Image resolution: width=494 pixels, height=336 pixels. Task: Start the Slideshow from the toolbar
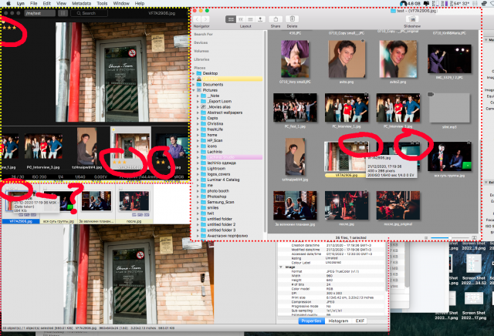412,19
